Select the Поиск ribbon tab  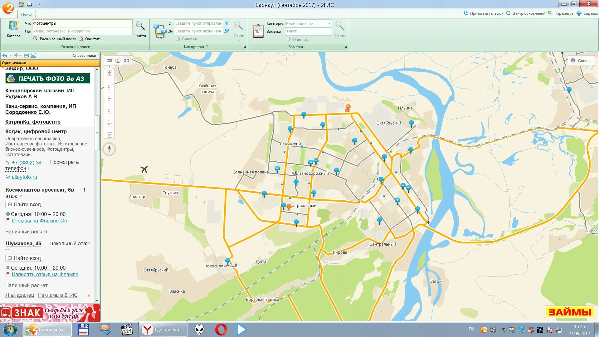tap(27, 14)
